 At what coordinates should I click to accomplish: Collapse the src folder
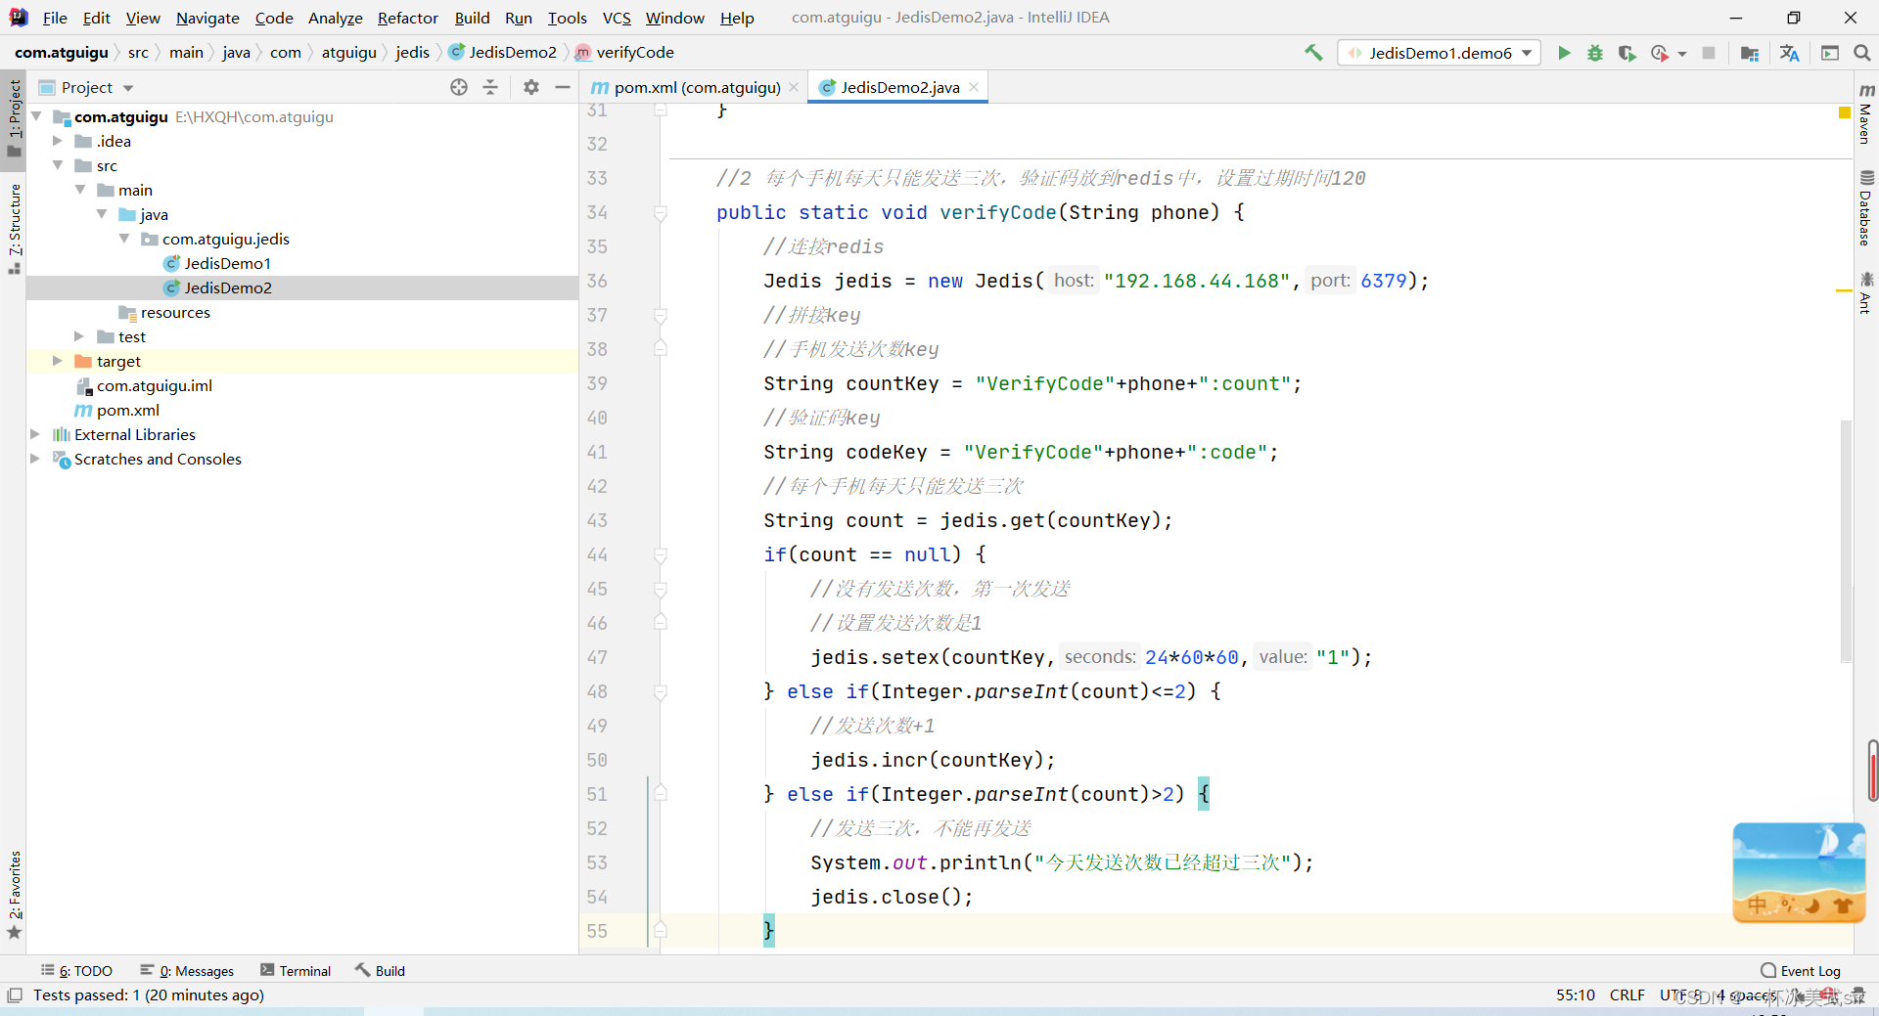[x=58, y=165]
